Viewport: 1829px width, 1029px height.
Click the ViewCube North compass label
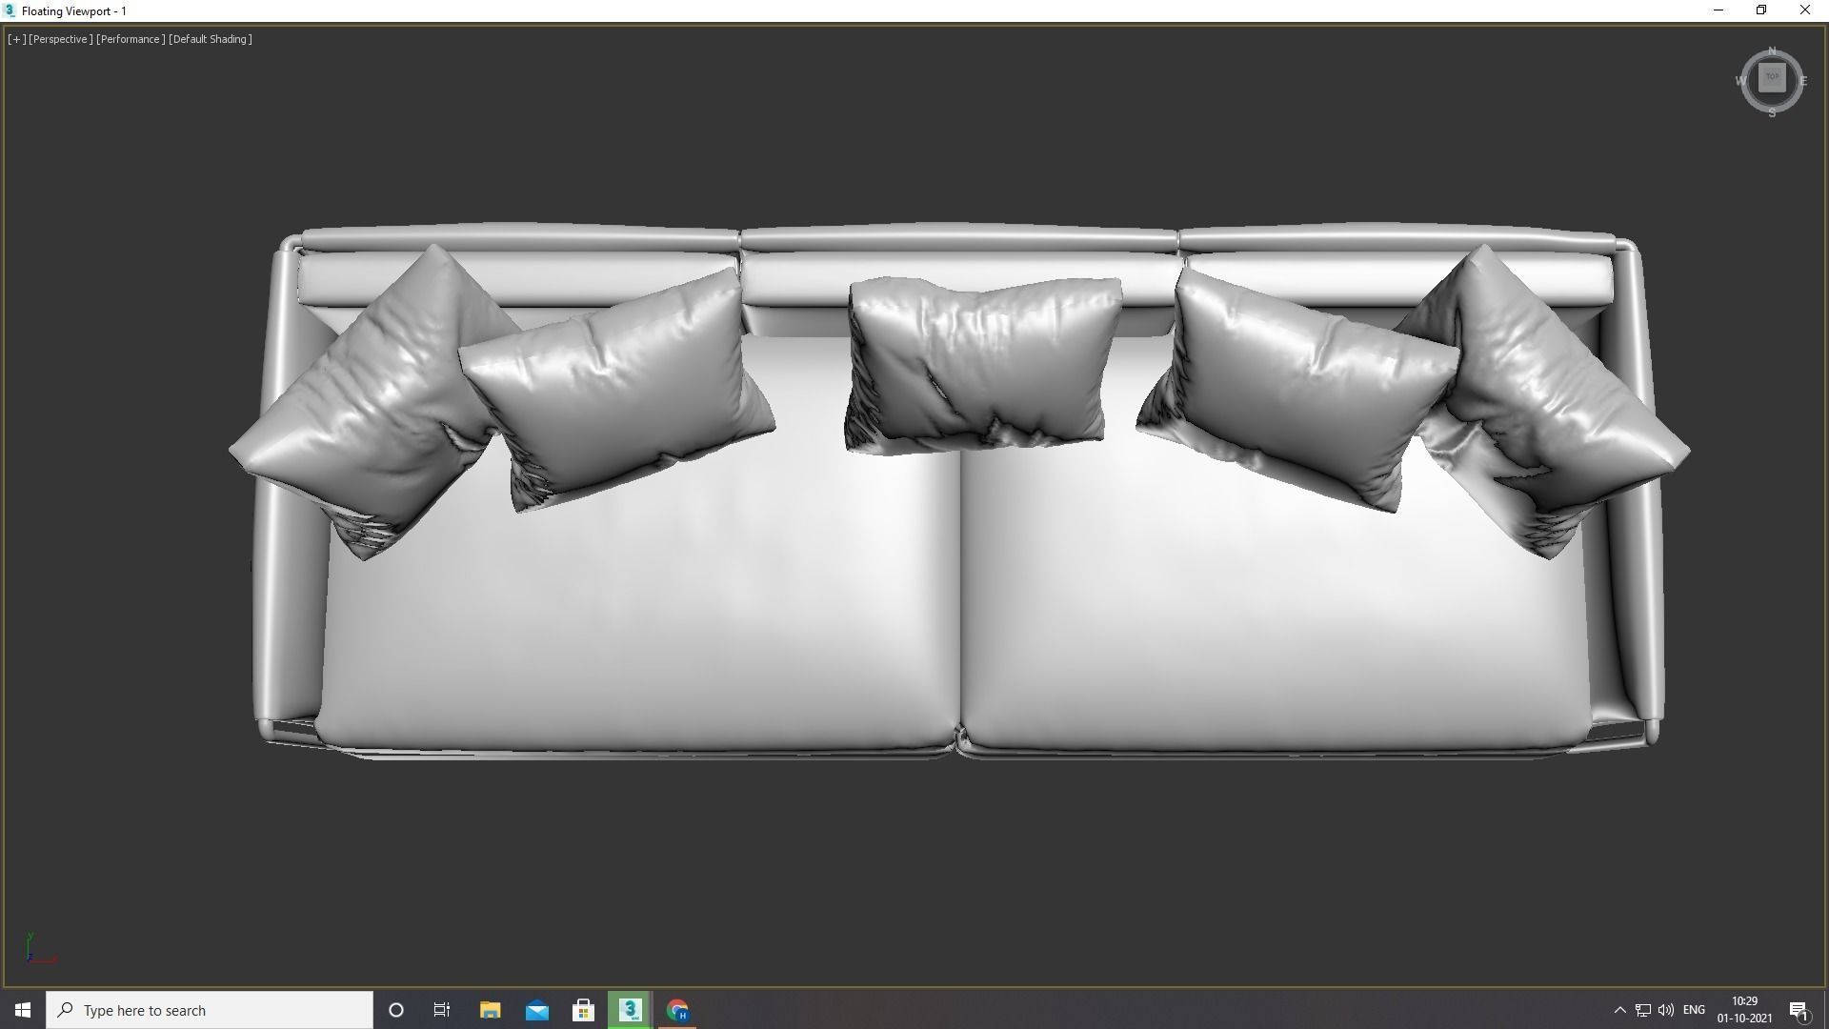tap(1772, 50)
